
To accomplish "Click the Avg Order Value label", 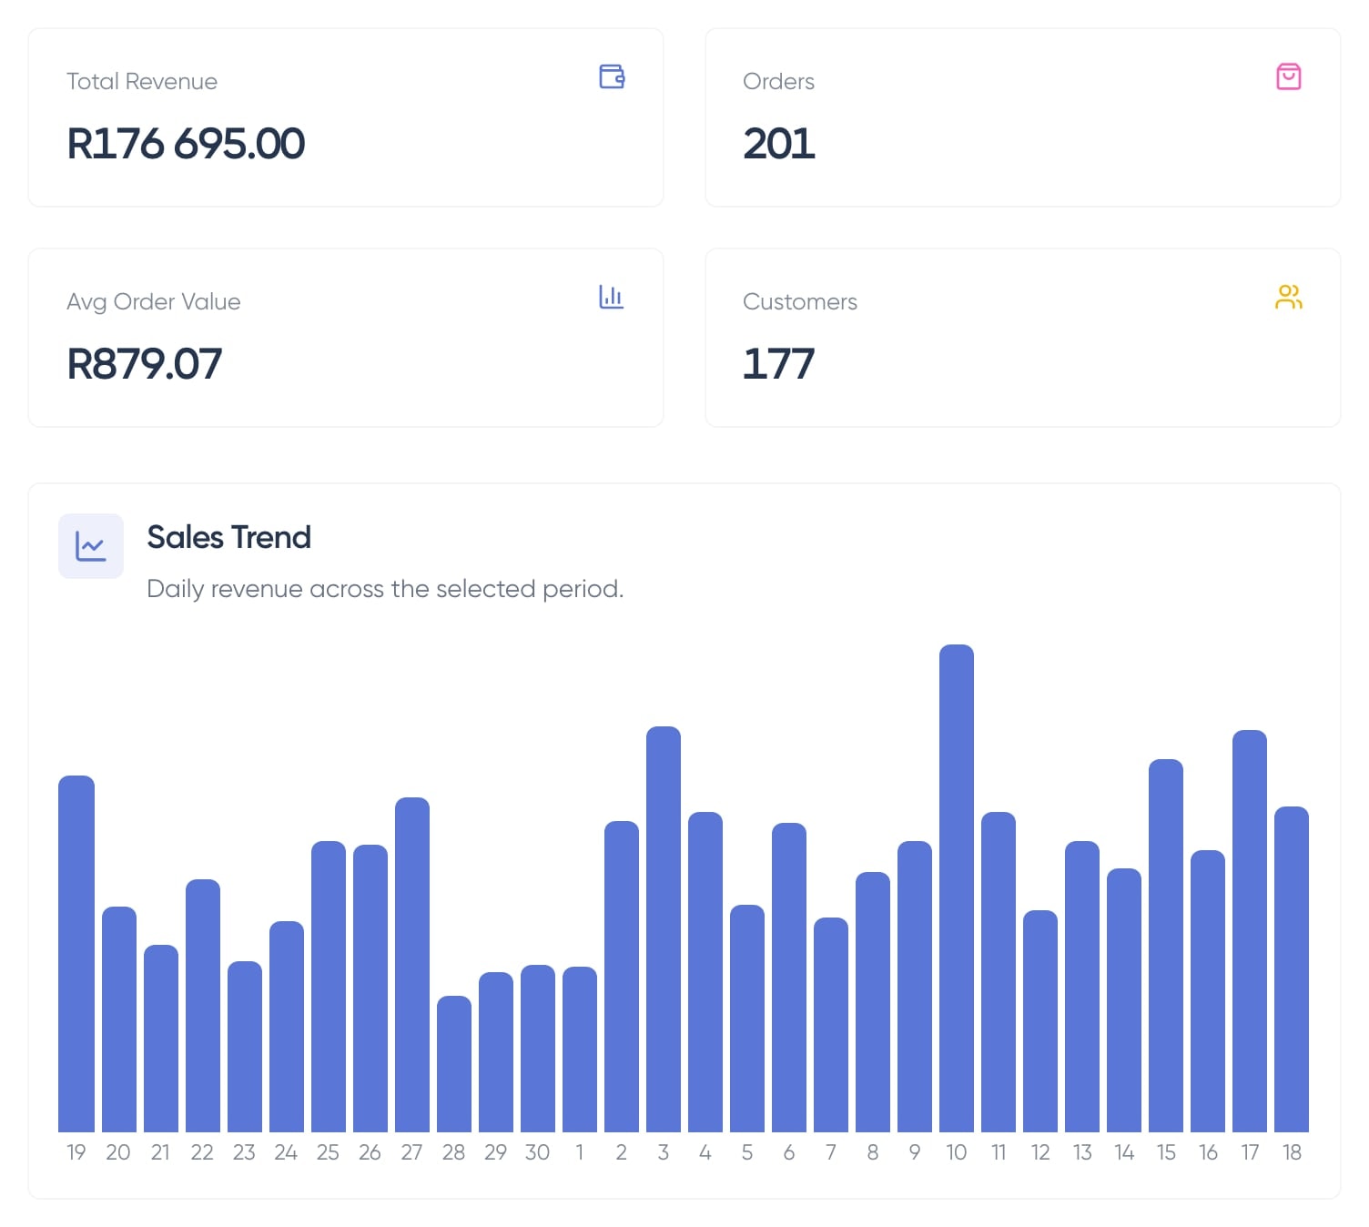I will pyautogui.click(x=154, y=302).
